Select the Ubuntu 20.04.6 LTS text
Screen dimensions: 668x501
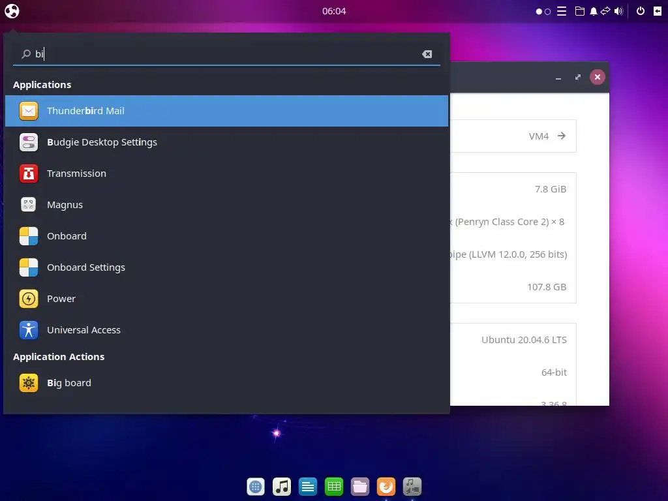point(524,340)
